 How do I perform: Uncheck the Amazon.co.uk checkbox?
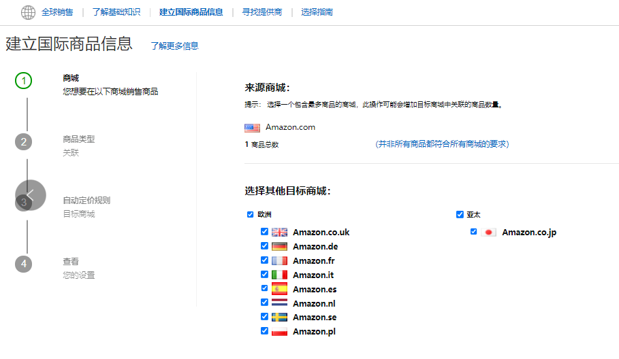tap(264, 232)
